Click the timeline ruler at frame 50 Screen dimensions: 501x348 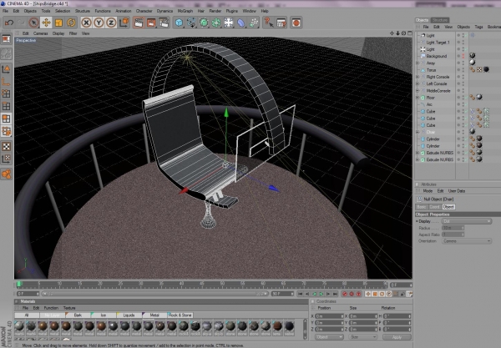click(x=222, y=284)
